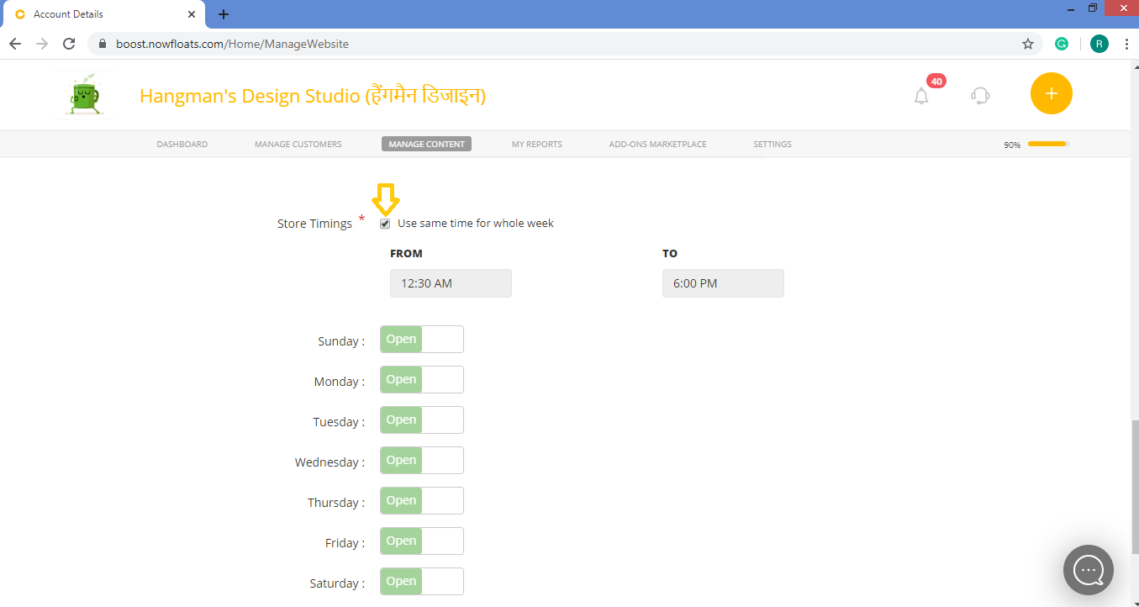
Task: Select the Account Details browser tab
Action: click(x=103, y=14)
